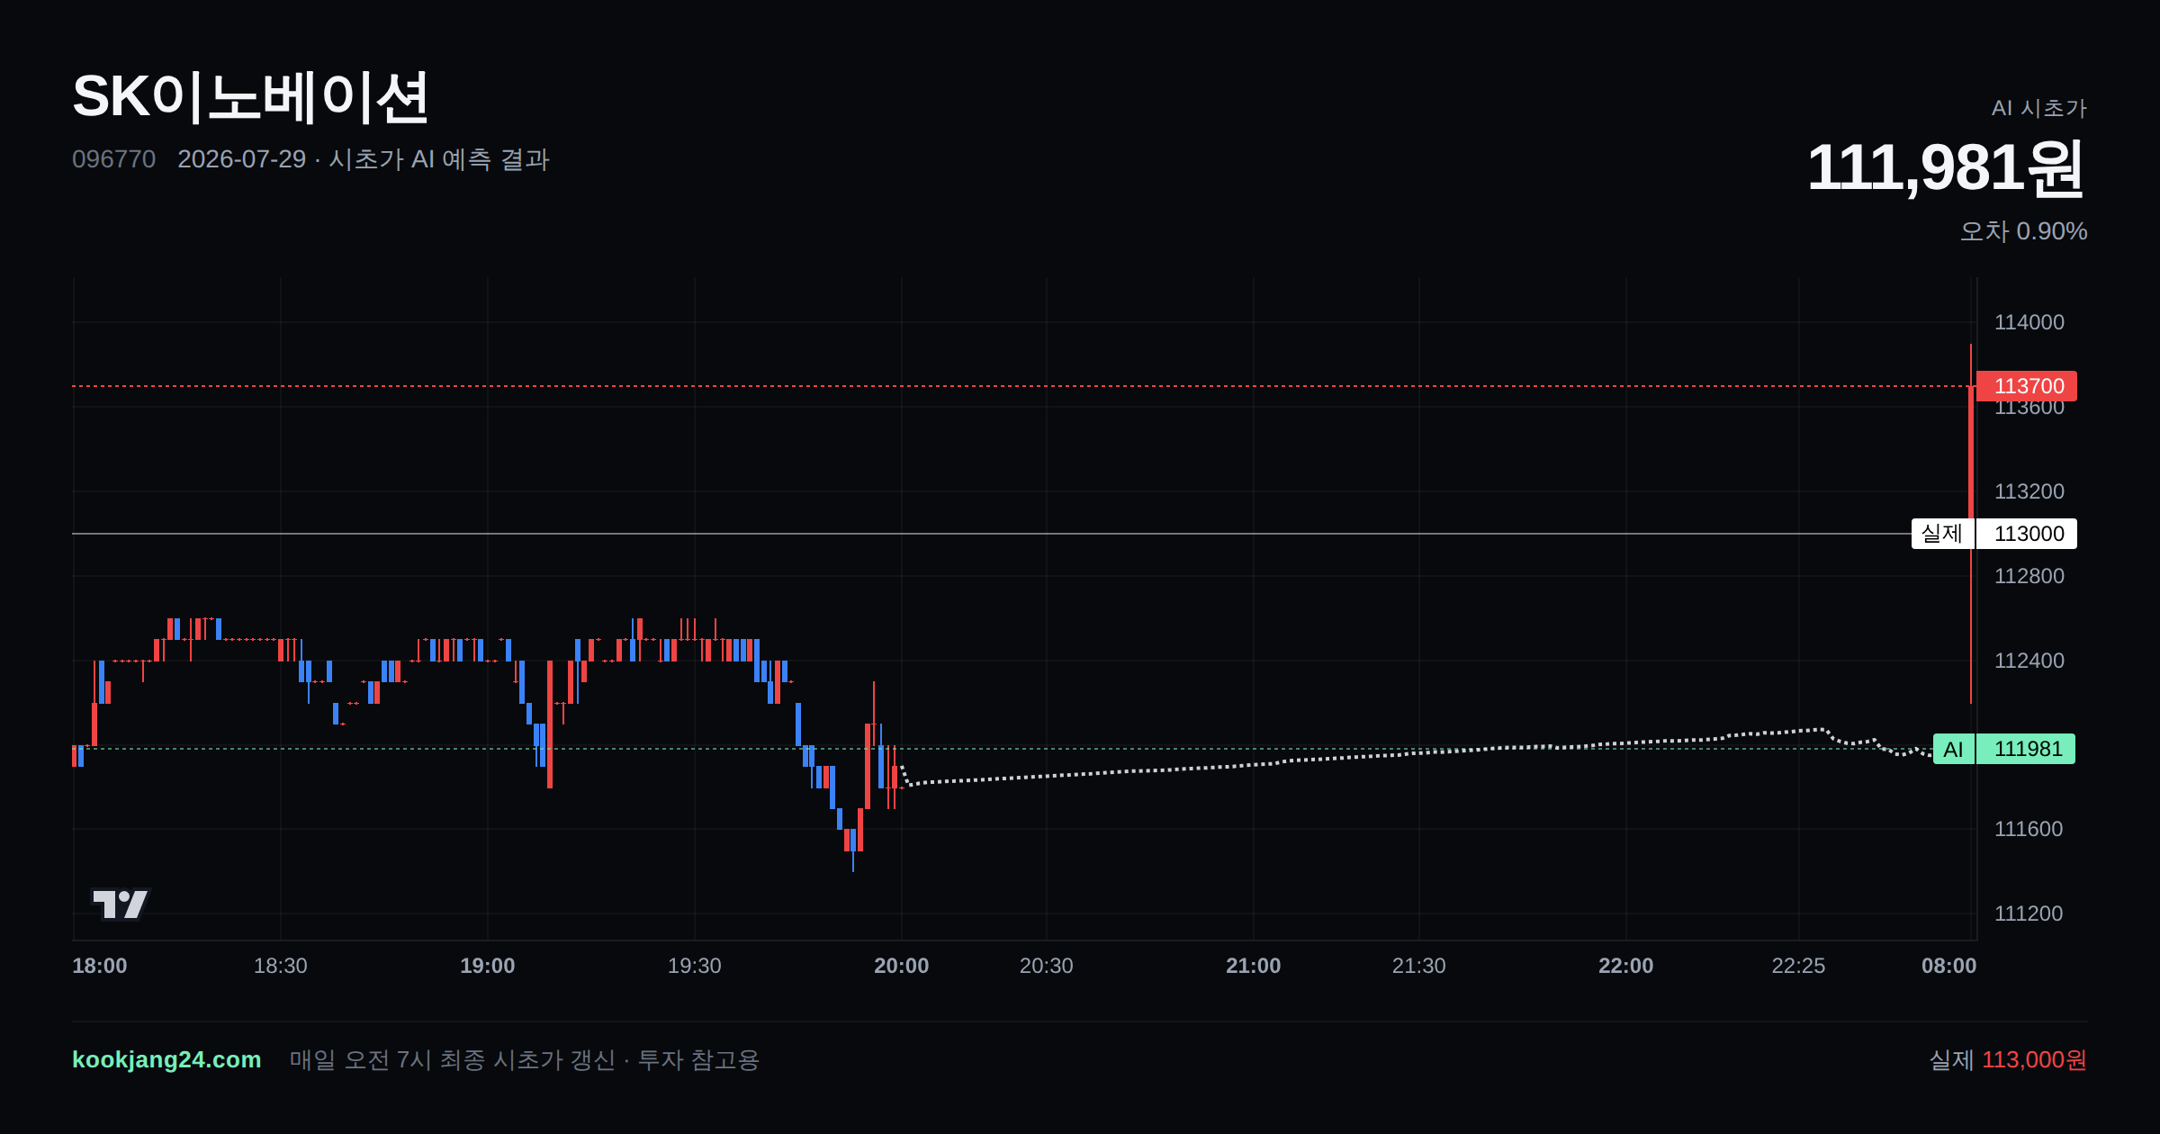Click the green 111981 price tag
The height and width of the screenshot is (1134, 2160).
click(2026, 749)
